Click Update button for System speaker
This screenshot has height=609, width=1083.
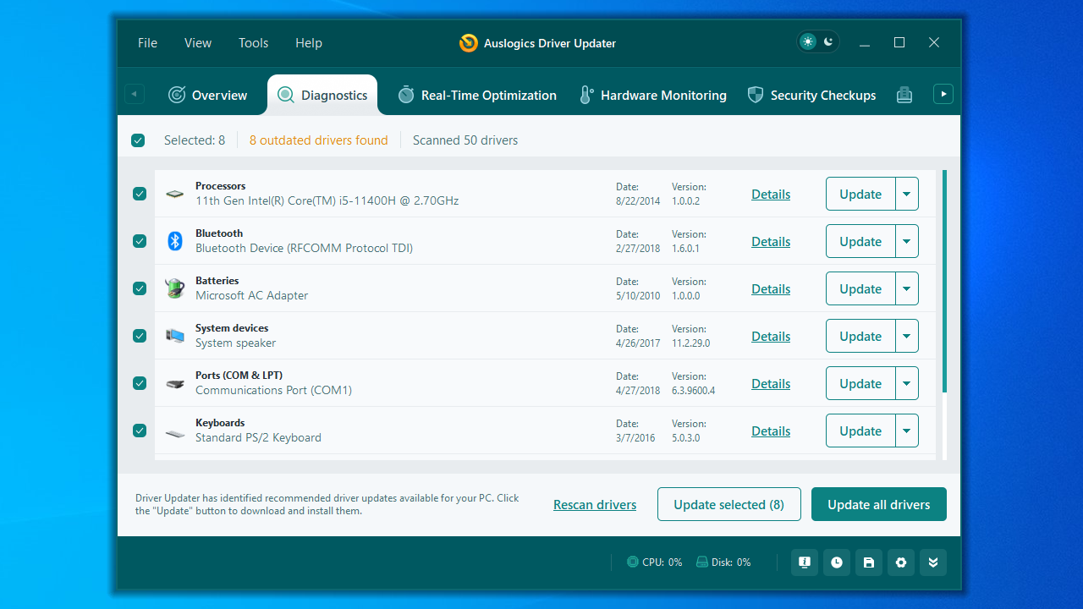pos(860,336)
